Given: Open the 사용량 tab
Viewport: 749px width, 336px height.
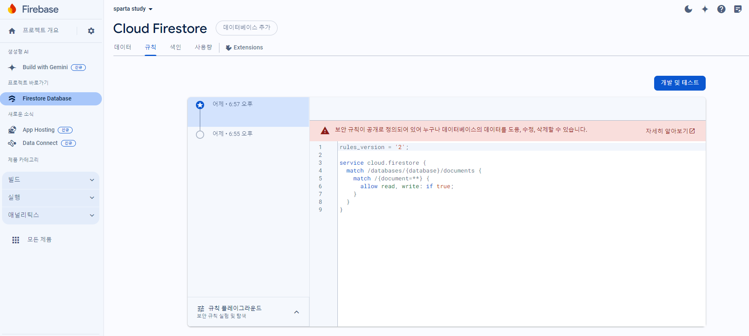Looking at the screenshot, I should pyautogui.click(x=203, y=47).
